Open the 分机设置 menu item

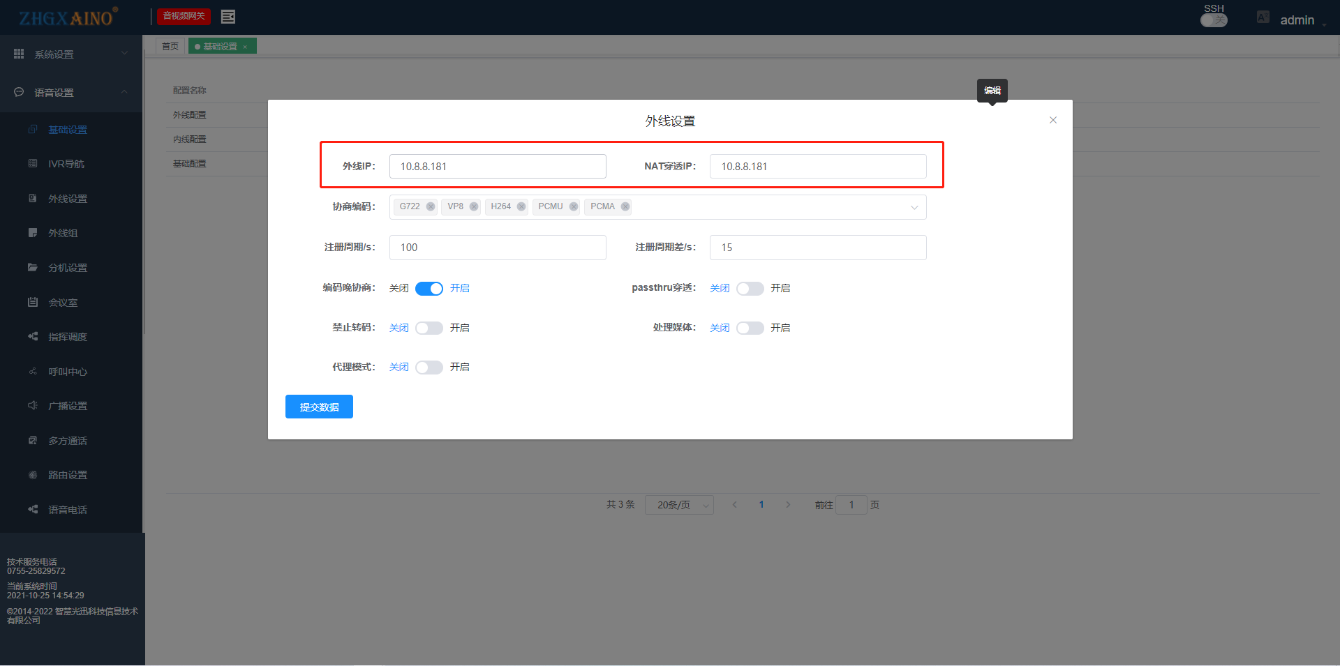[x=67, y=268]
